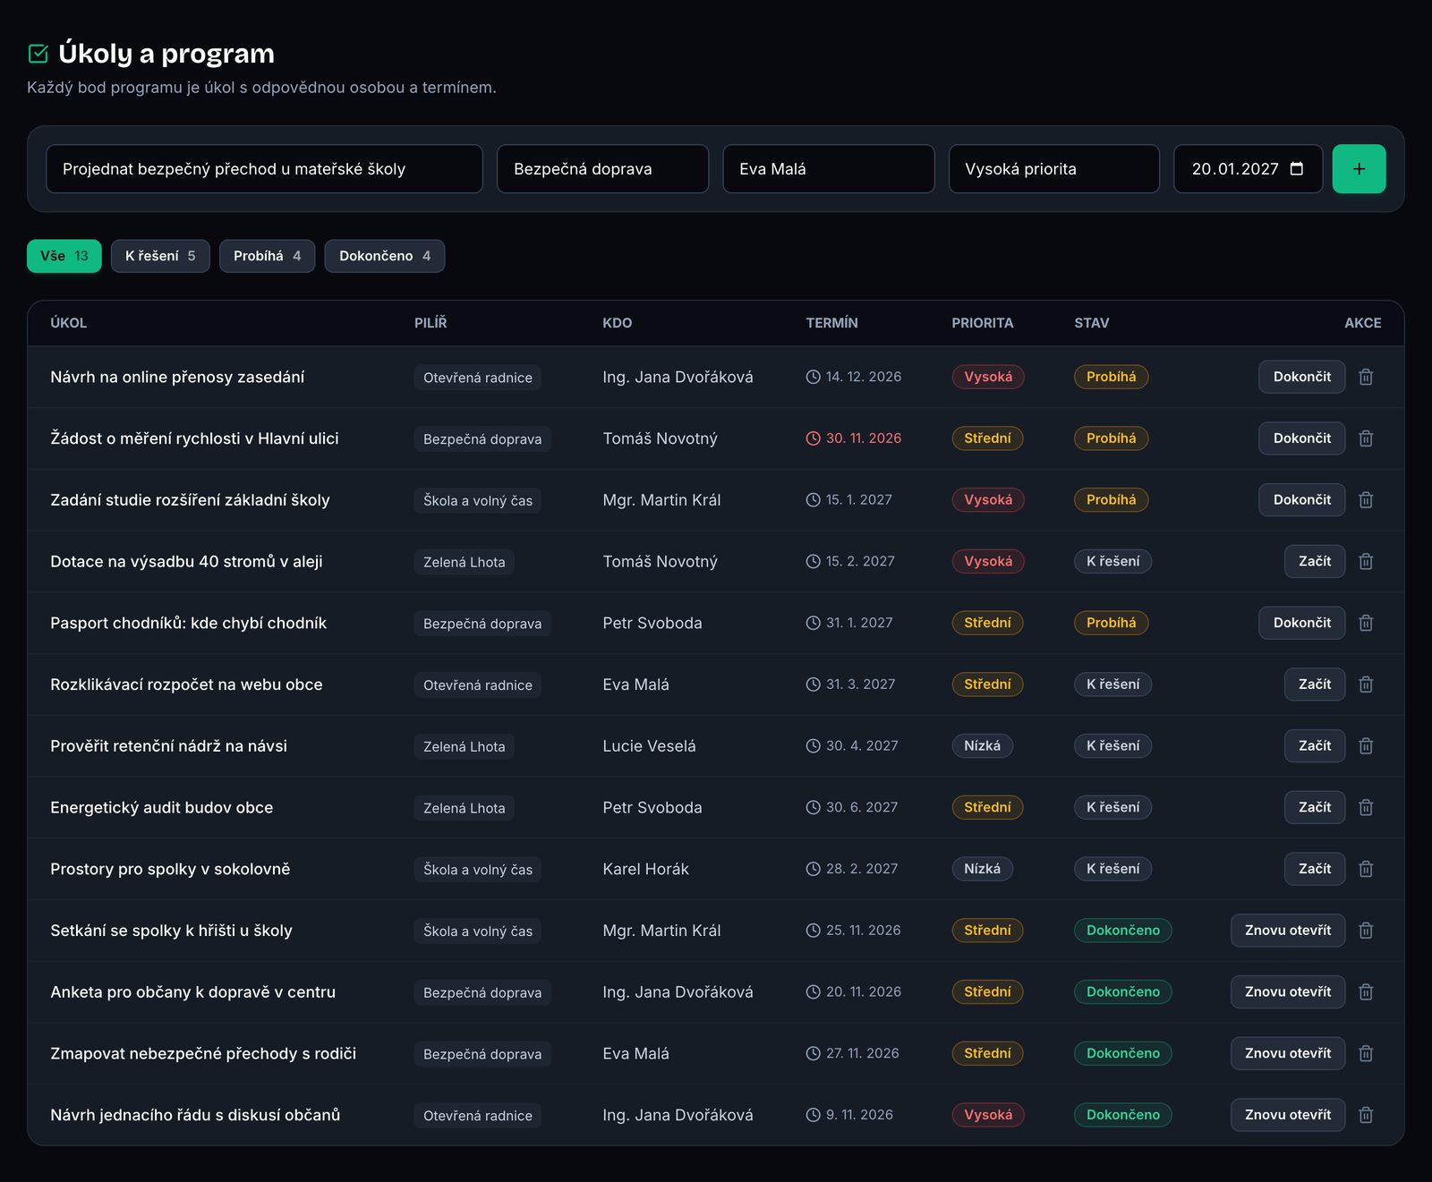The height and width of the screenshot is (1182, 1432).
Task: Select the Dokončeno filter tab
Action: (x=385, y=256)
